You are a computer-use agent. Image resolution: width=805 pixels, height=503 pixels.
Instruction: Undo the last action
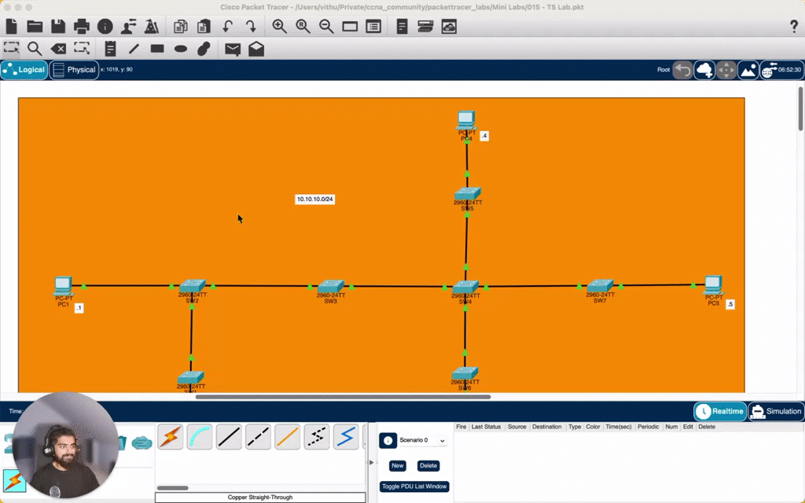(x=227, y=26)
